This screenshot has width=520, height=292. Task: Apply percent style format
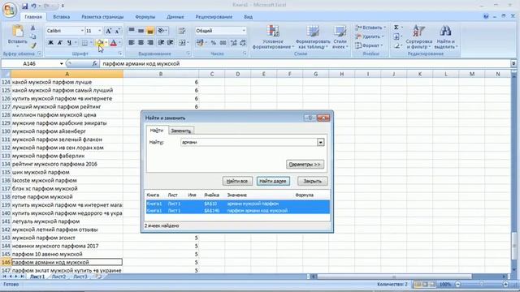pyautogui.click(x=214, y=42)
